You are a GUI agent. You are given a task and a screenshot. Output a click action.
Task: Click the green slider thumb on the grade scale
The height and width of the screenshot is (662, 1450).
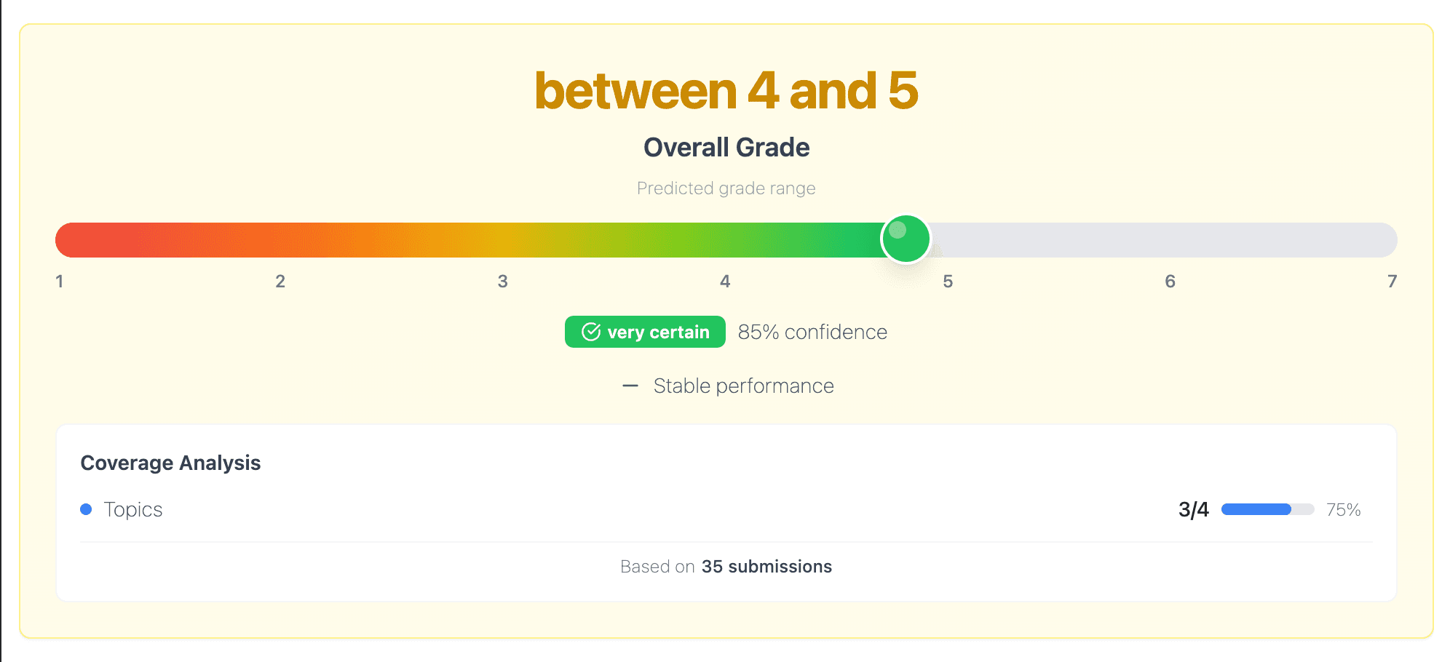point(906,239)
